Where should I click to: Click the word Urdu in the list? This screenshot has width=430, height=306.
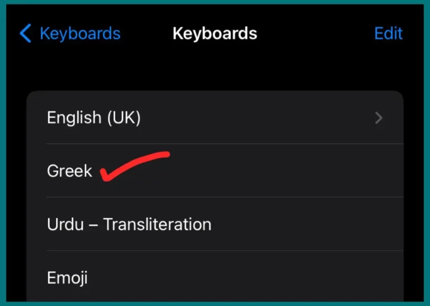pos(66,224)
